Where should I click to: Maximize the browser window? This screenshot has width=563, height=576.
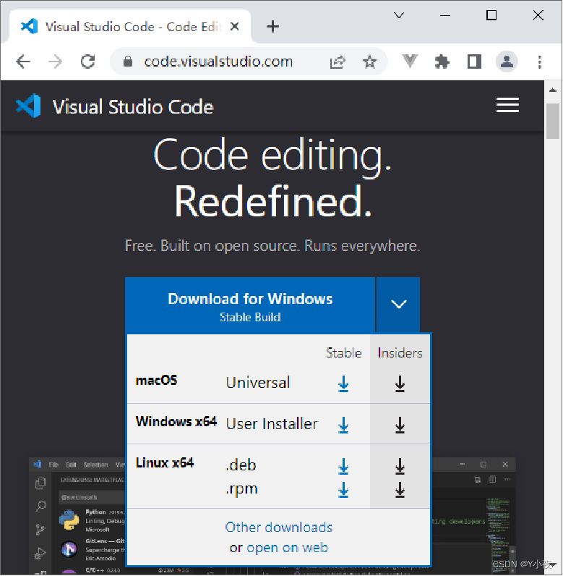[491, 15]
